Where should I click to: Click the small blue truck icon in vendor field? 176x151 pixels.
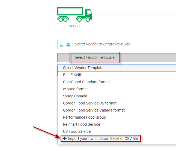[65, 44]
